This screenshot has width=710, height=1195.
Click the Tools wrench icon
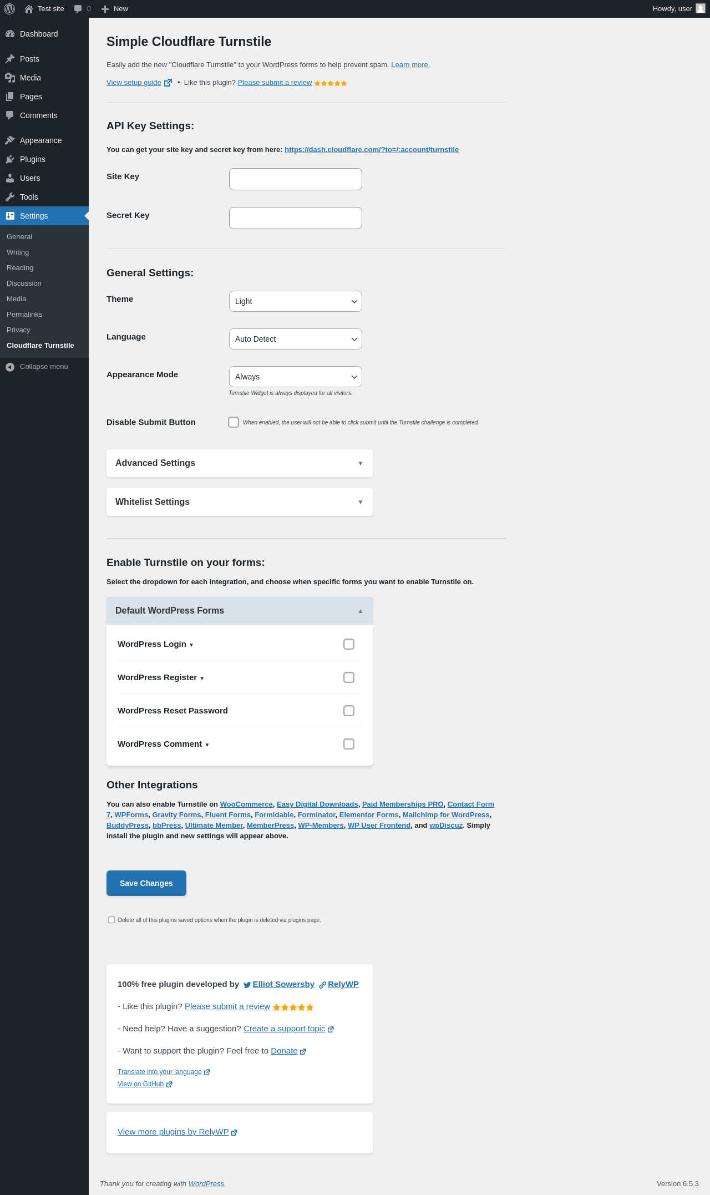pos(10,197)
